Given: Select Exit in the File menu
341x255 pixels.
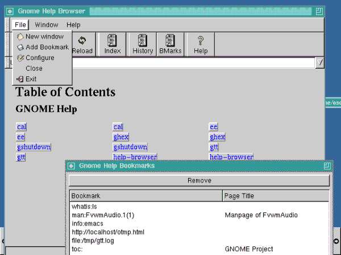Looking at the screenshot, I should [x=31, y=79].
